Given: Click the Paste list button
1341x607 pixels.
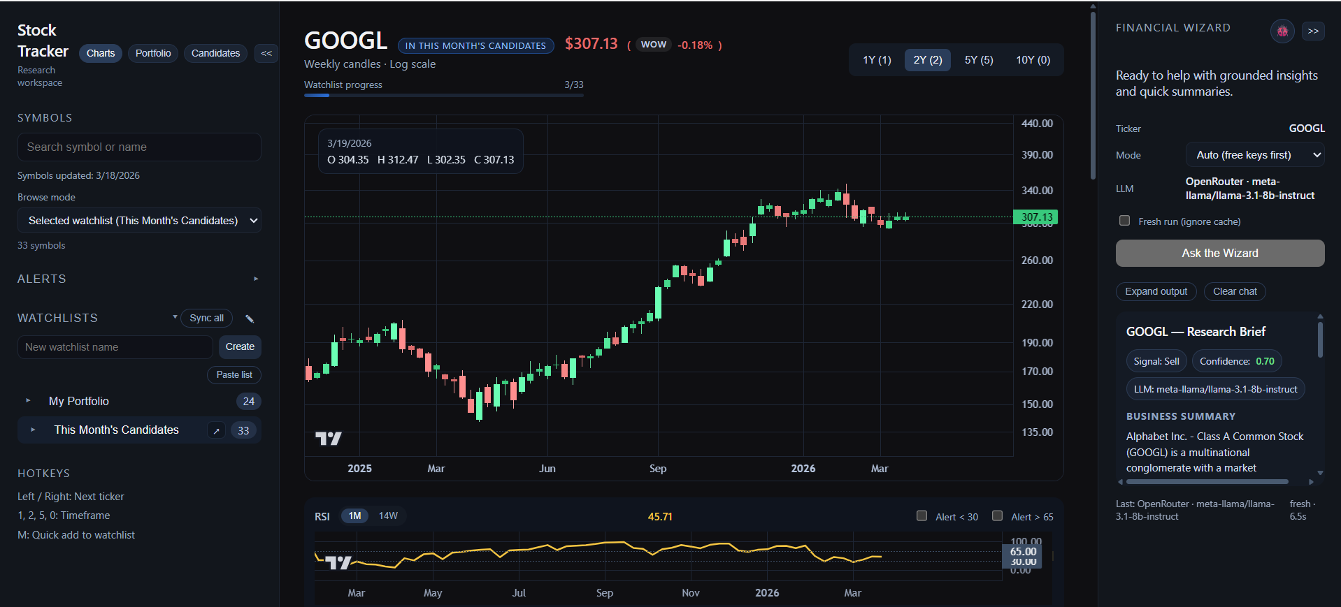Looking at the screenshot, I should click(x=234, y=375).
